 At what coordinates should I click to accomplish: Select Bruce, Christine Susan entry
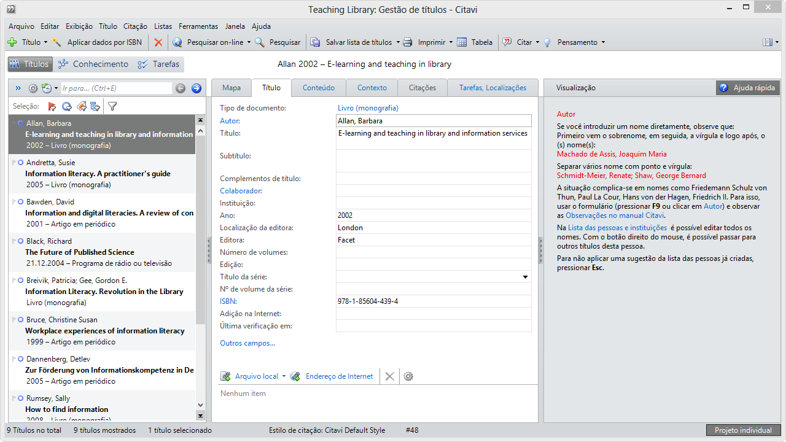pyautogui.click(x=102, y=331)
